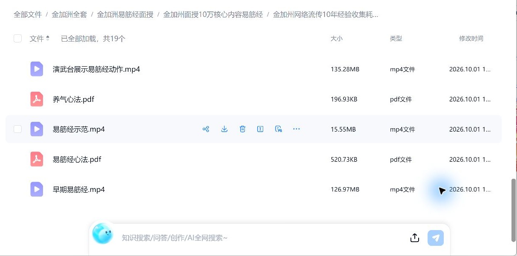Viewport: 517px width, 256px height.
Task: Rename 易筋经示范.mp4 using the rename icon
Action: pos(260,129)
